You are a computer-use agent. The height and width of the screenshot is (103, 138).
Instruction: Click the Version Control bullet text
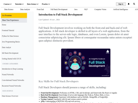[64, 99]
